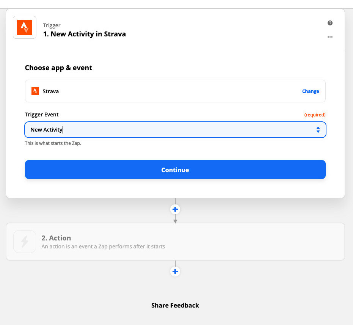Click the small Strava icon in app field
The image size is (353, 325).
[35, 91]
